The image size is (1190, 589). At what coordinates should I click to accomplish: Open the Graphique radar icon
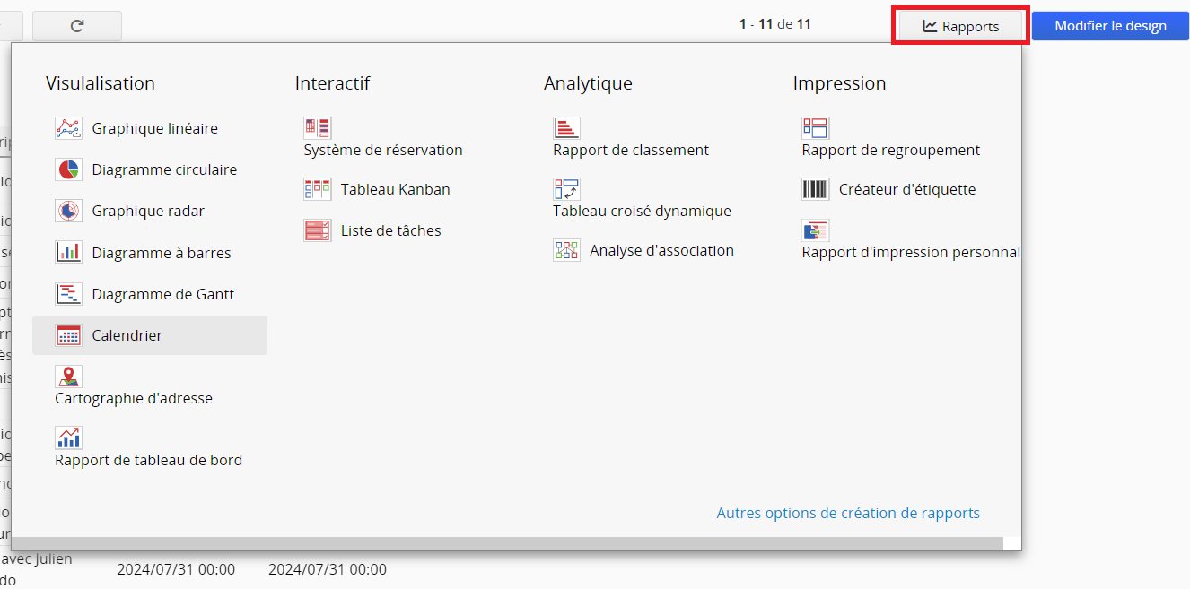pyautogui.click(x=68, y=211)
